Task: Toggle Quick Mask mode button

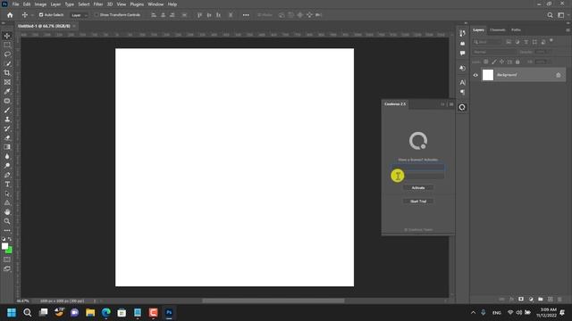Action: click(7, 259)
